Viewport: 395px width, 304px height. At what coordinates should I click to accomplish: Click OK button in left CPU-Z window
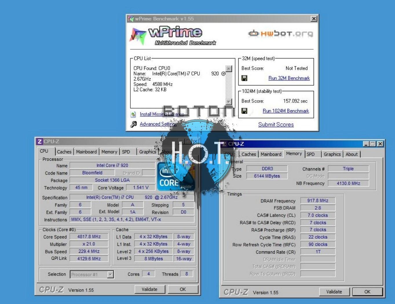pyautogui.click(x=183, y=289)
